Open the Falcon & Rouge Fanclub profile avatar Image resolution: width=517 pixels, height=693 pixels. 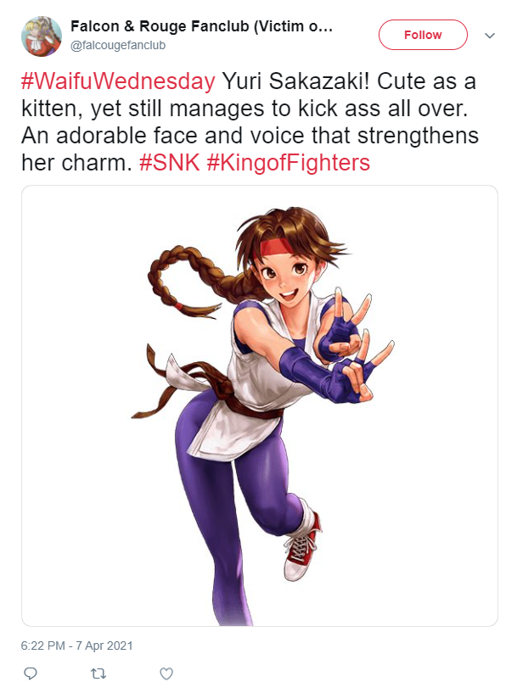(42, 36)
